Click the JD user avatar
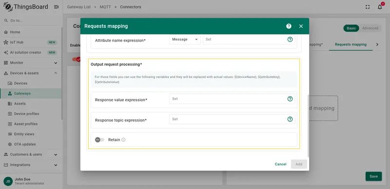The height and width of the screenshot is (189, 390). point(8,181)
